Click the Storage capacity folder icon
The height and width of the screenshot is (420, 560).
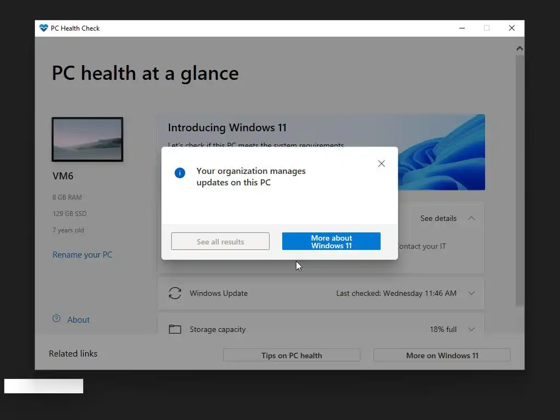(175, 329)
